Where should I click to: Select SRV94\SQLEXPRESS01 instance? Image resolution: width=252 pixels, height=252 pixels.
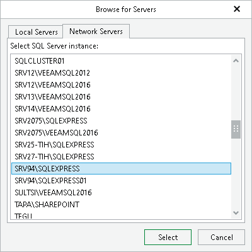[x=121, y=181]
